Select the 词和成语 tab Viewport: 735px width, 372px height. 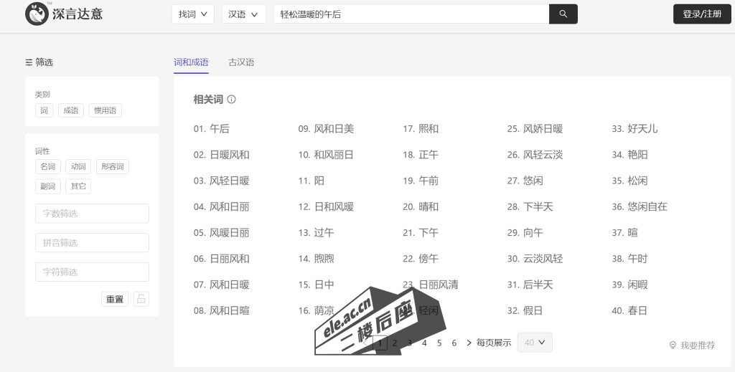[x=191, y=62]
